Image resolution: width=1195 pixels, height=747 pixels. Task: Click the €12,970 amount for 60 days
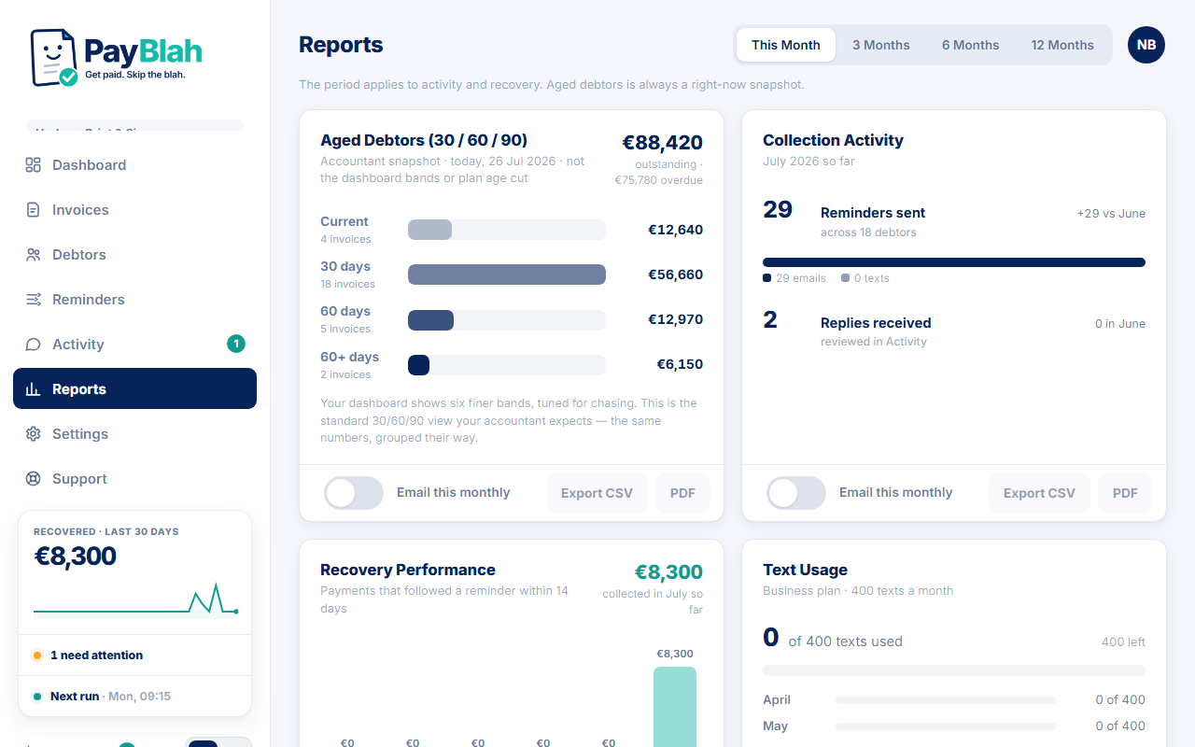pyautogui.click(x=676, y=319)
